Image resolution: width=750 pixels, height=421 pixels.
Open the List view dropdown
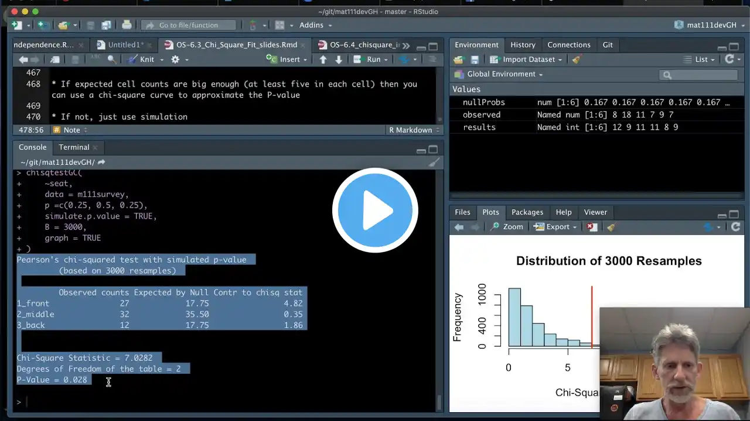tap(699, 60)
